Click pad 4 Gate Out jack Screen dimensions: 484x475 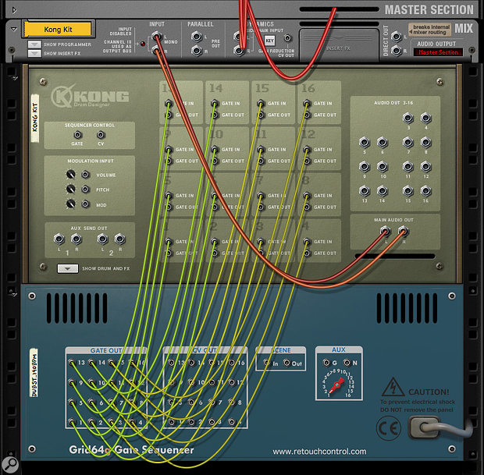[x=307, y=253]
